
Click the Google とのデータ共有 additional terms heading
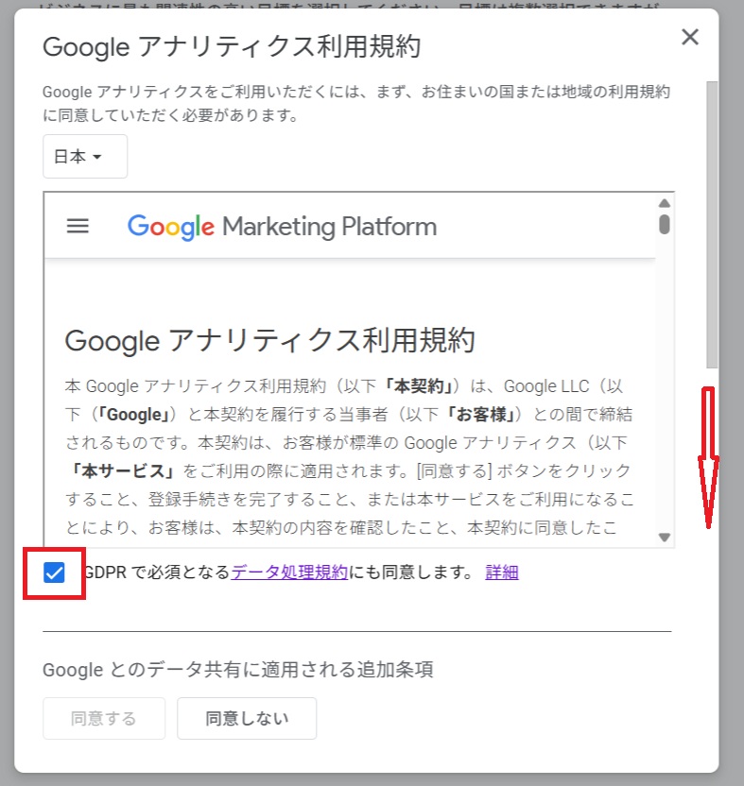tap(237, 670)
